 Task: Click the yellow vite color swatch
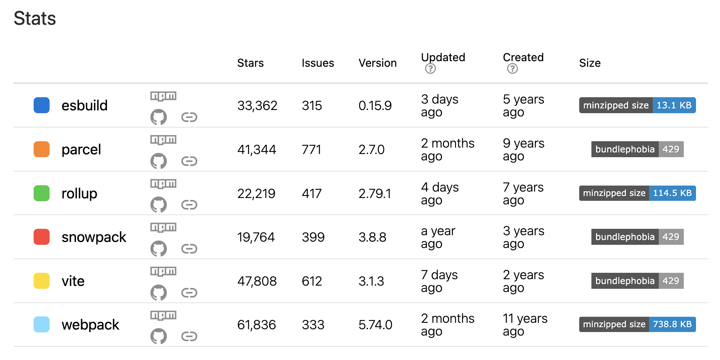coord(42,281)
